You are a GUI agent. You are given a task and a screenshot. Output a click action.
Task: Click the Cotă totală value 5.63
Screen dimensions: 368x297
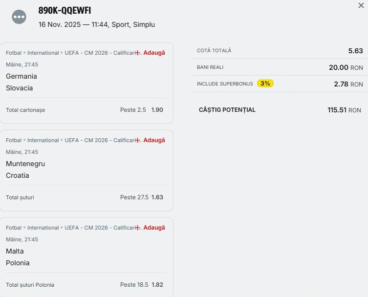point(355,51)
